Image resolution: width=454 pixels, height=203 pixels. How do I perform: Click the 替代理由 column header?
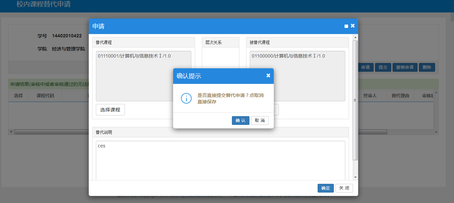click(400, 96)
